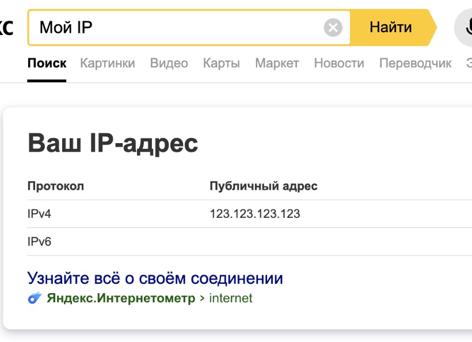Click the Yandex logo

pos(6,28)
